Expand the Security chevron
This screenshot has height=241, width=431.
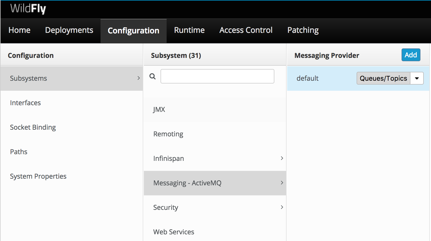coord(282,207)
